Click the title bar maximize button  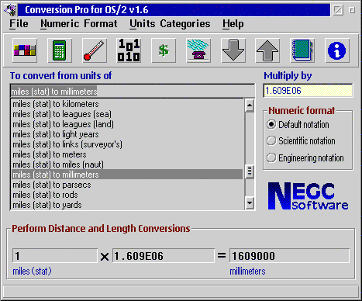tap(352, 10)
